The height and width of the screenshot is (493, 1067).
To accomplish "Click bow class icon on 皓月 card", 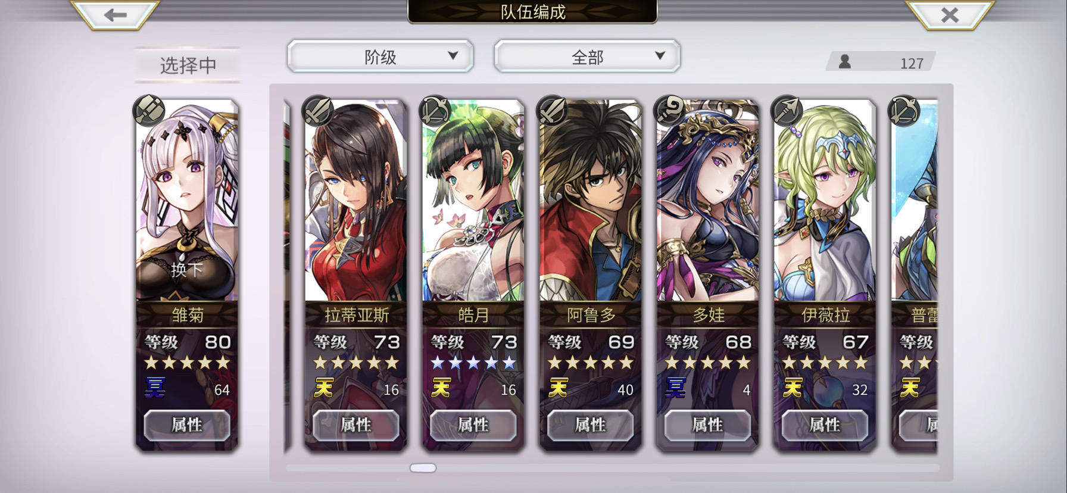I will click(x=435, y=111).
